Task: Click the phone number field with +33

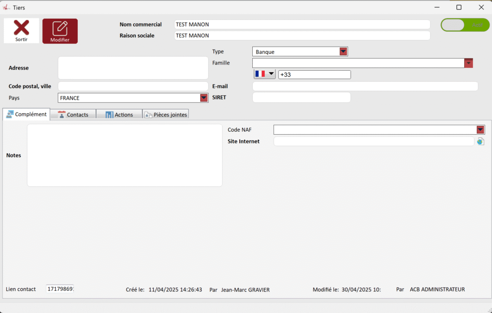Action: click(x=314, y=75)
